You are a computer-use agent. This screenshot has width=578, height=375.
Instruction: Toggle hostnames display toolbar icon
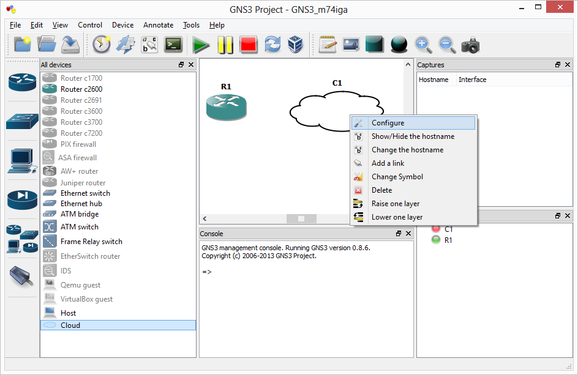149,45
